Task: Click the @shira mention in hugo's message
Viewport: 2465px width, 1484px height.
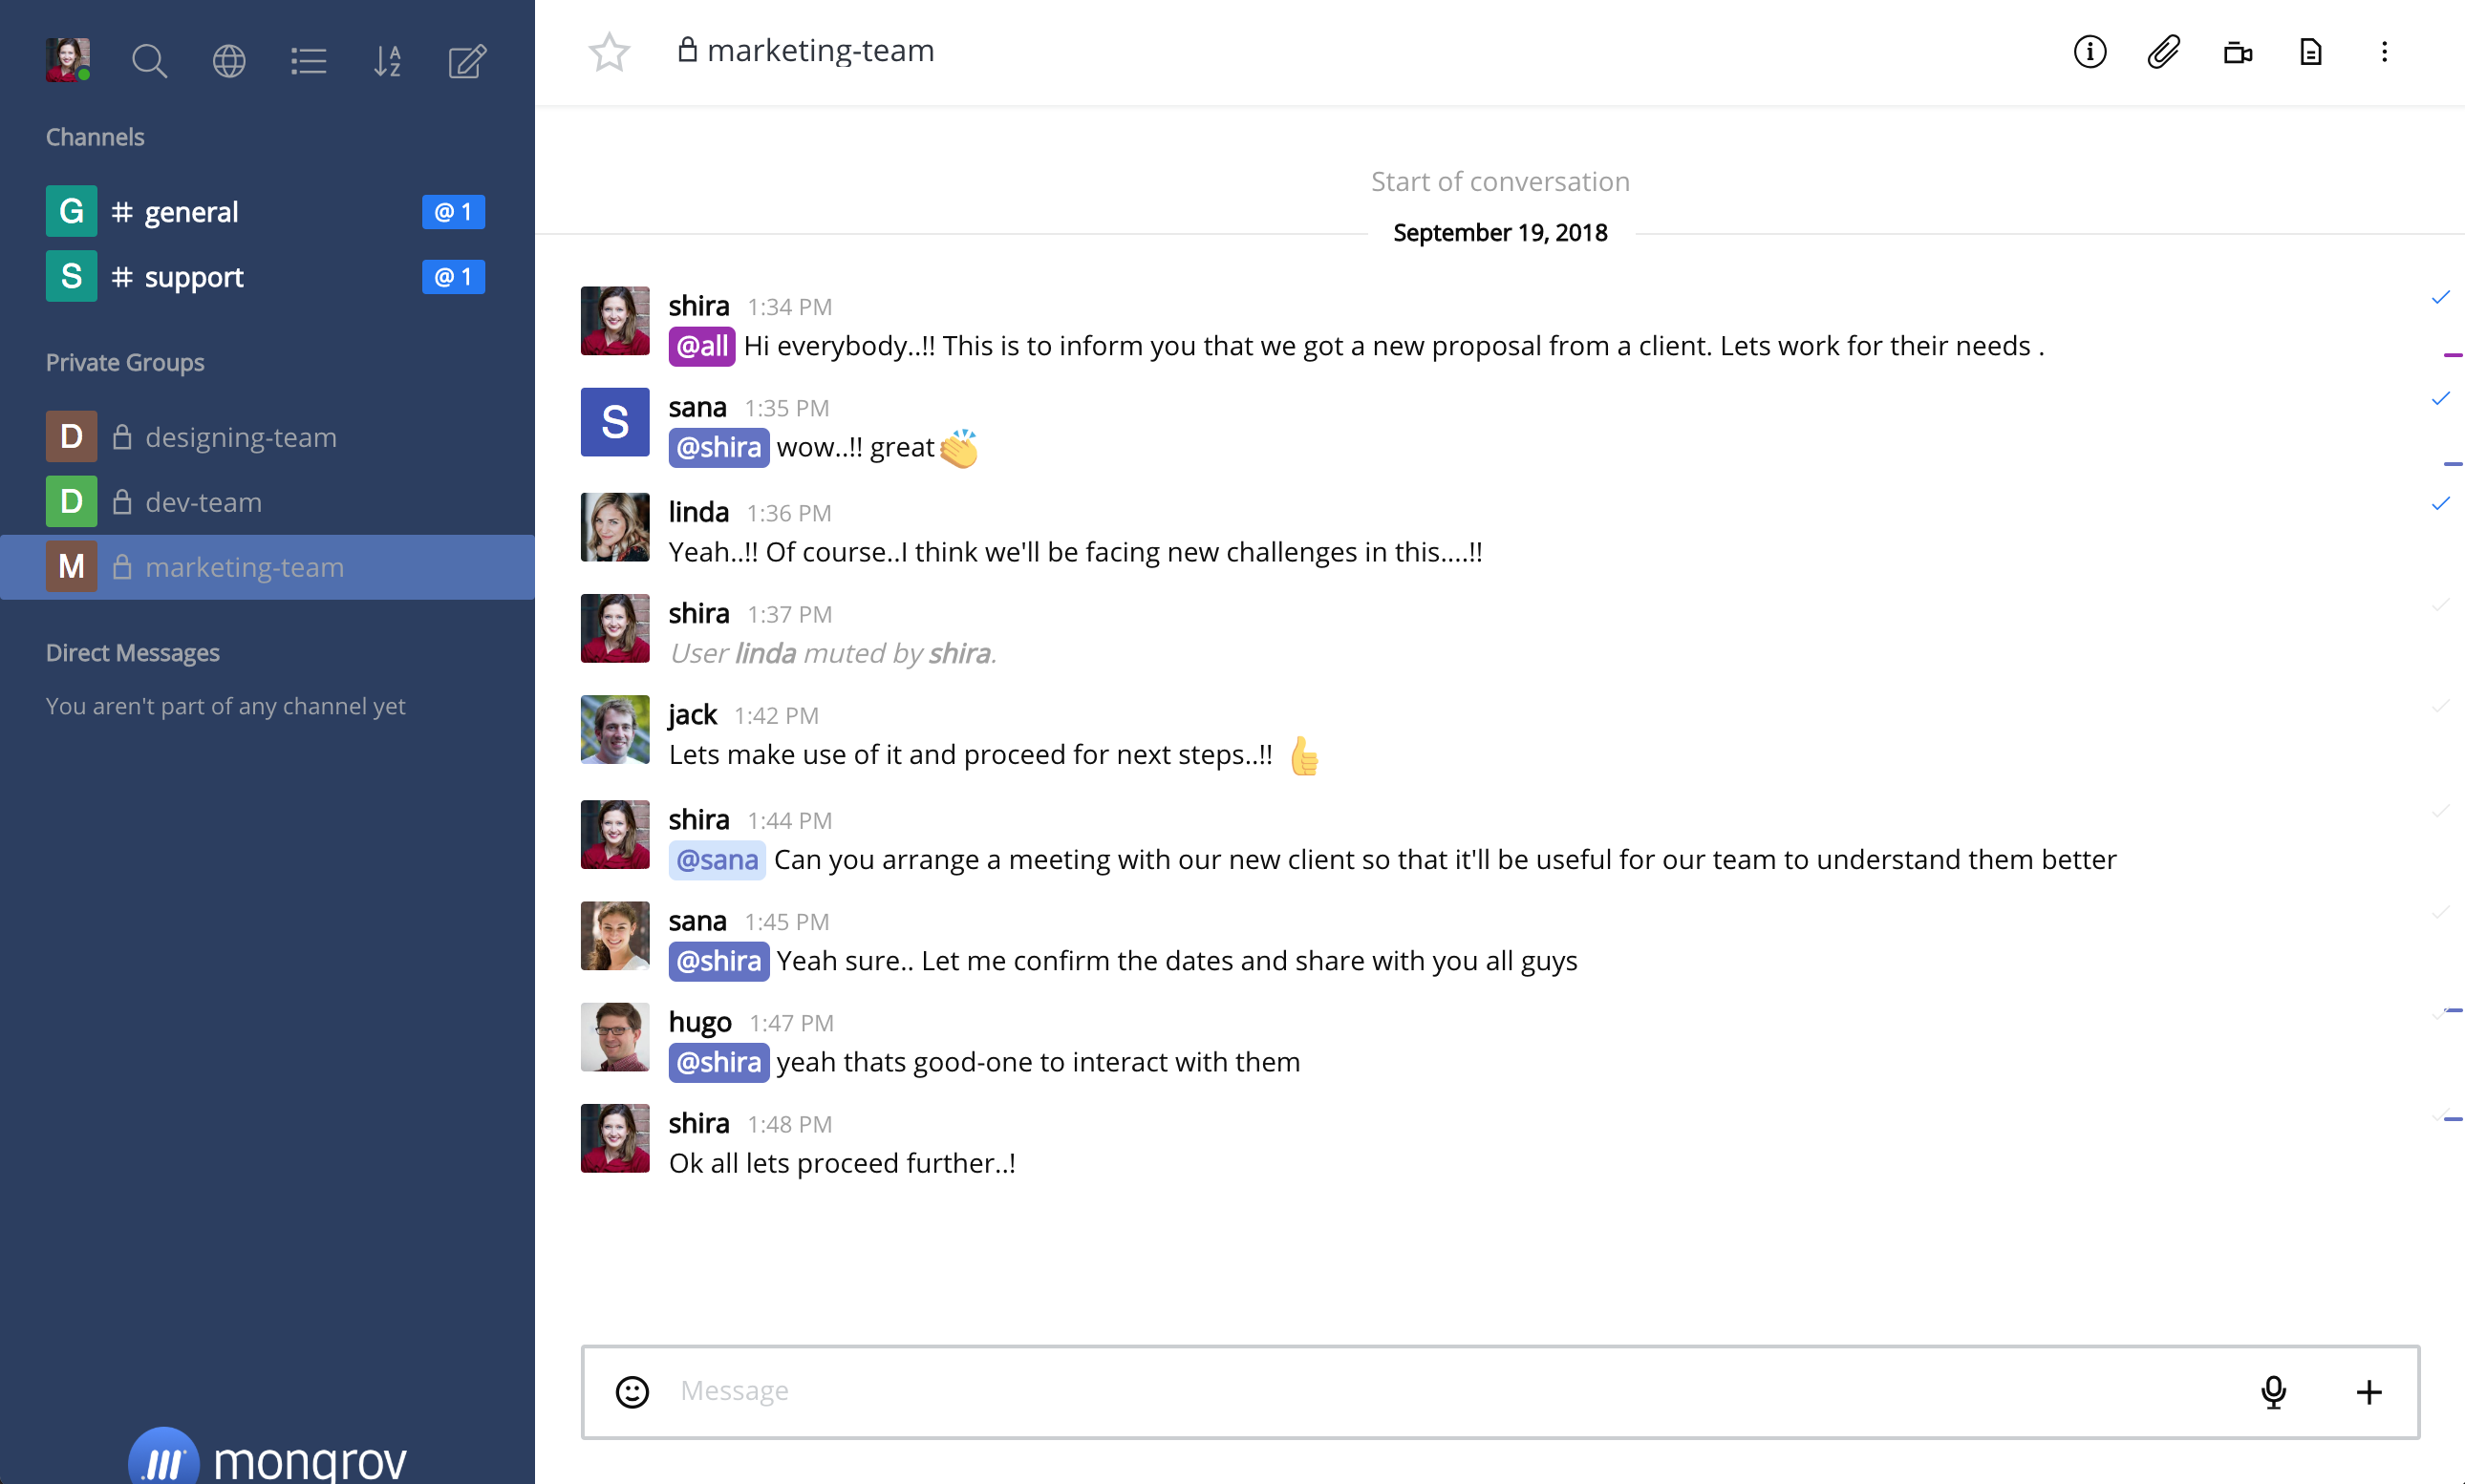Action: point(718,1062)
